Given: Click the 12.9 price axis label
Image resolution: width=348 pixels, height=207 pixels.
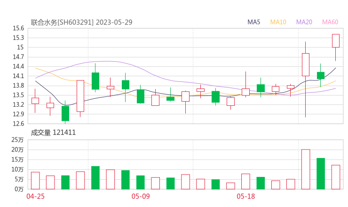Looking at the screenshot, I should coord(18,114).
